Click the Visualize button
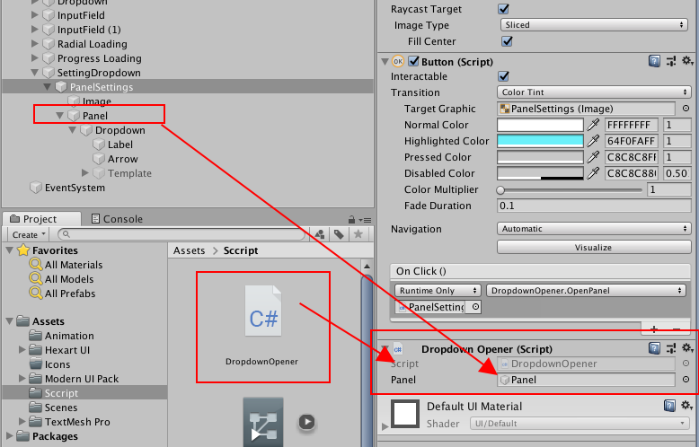Image resolution: width=699 pixels, height=447 pixels. tap(593, 247)
